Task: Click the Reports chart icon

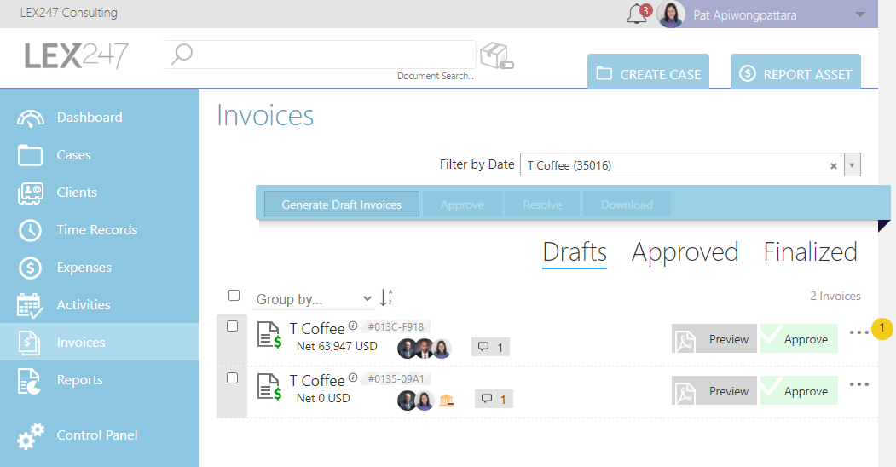Action: 29,382
